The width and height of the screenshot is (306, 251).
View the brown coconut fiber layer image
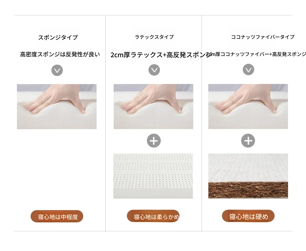248,176
